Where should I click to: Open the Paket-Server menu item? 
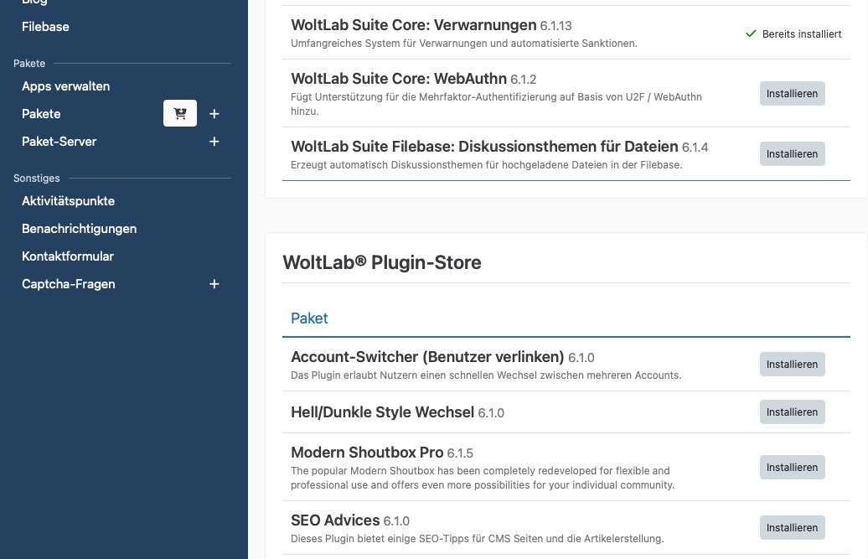coord(59,142)
